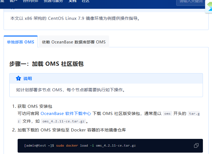Click the 说明 note title text
Screen dimensions: 212x154
click(x=28, y=79)
